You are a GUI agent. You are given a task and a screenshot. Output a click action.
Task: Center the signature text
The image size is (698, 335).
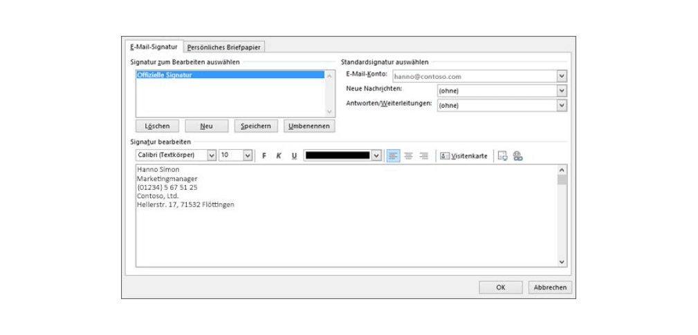[409, 156]
